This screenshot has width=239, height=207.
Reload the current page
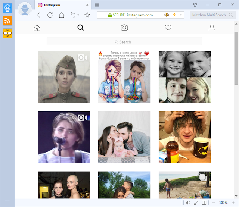[x=50, y=15]
